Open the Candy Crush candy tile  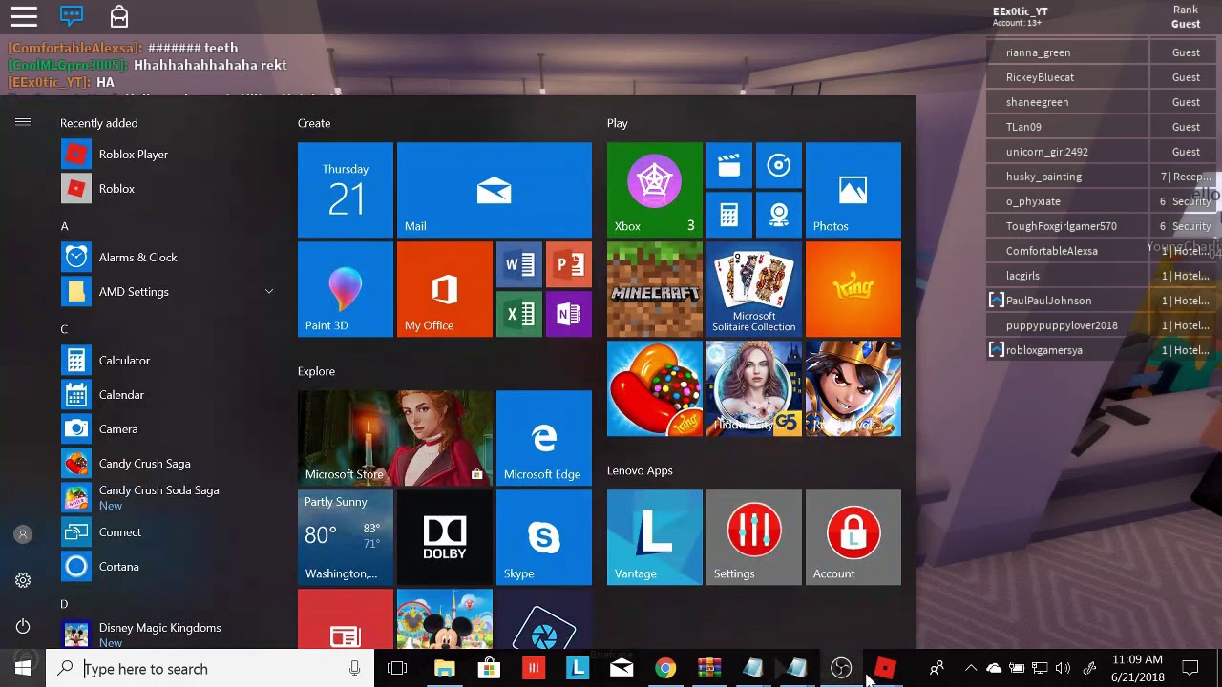tap(655, 388)
